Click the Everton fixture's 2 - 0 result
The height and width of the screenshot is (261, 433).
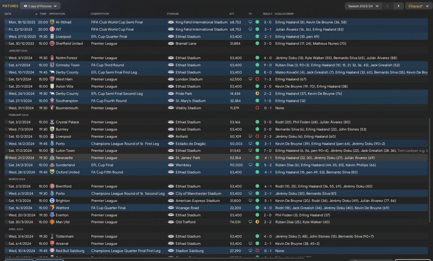(x=267, y=215)
